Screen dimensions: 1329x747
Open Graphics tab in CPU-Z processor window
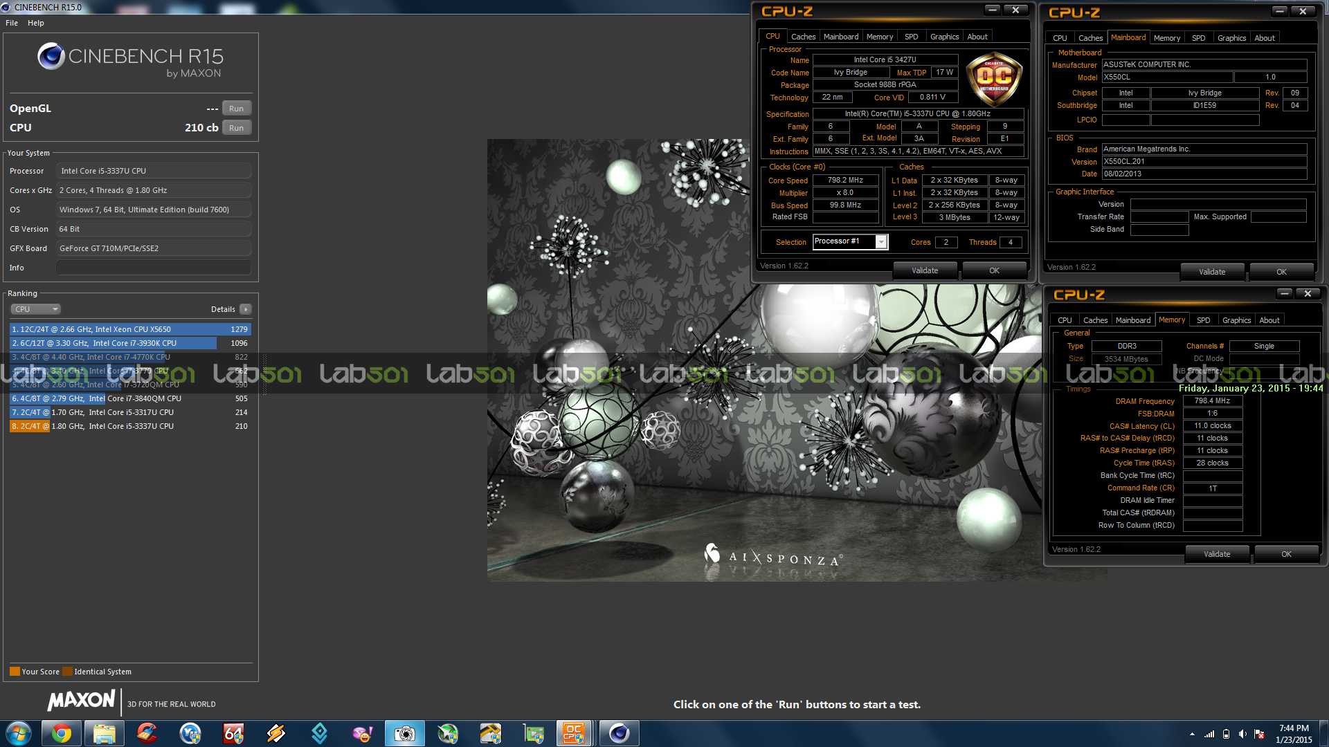944,37
